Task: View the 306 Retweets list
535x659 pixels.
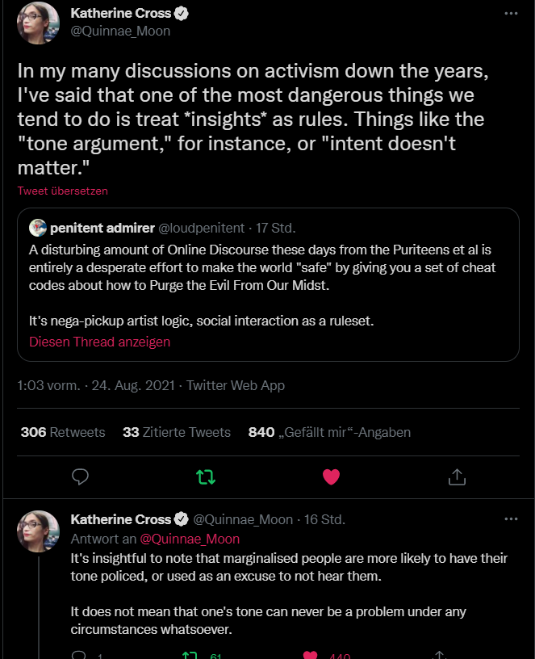Action: pos(63,432)
